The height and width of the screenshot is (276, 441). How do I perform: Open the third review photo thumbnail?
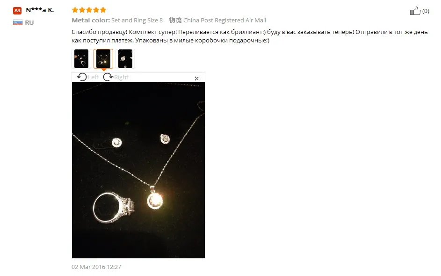point(125,59)
